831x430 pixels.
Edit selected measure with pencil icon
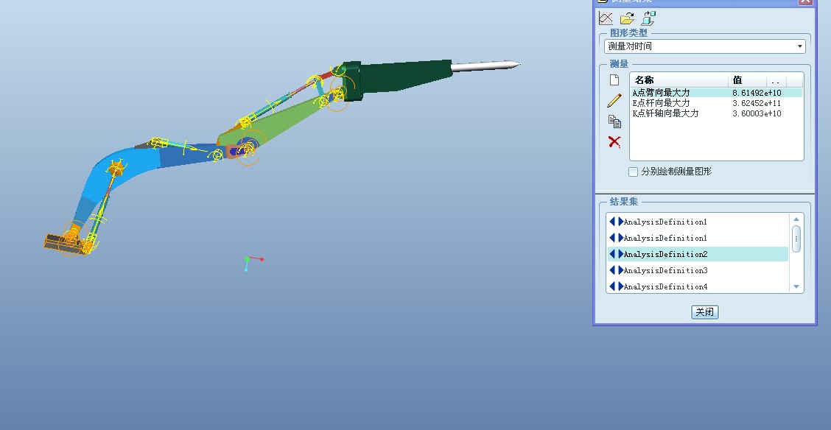click(614, 101)
